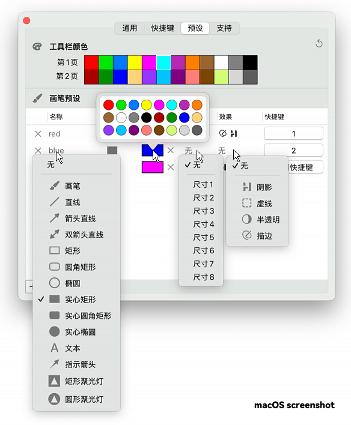The width and height of the screenshot is (351, 425).
Task: Clear the magenta color swatch with X
Action: point(171,167)
